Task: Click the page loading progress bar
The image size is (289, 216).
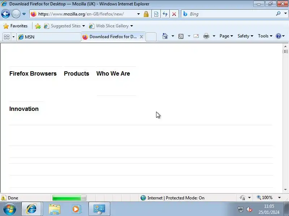Action: pos(69,198)
